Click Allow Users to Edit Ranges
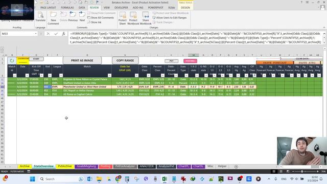 (x=170, y=18)
